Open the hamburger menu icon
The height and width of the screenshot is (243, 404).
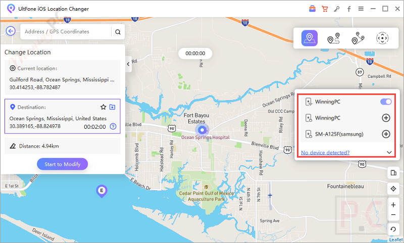coord(361,9)
